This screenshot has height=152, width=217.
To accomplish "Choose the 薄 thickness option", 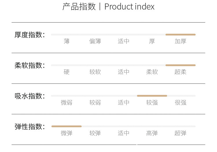I will 67,41.
